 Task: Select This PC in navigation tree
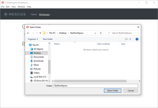pos(36,45)
